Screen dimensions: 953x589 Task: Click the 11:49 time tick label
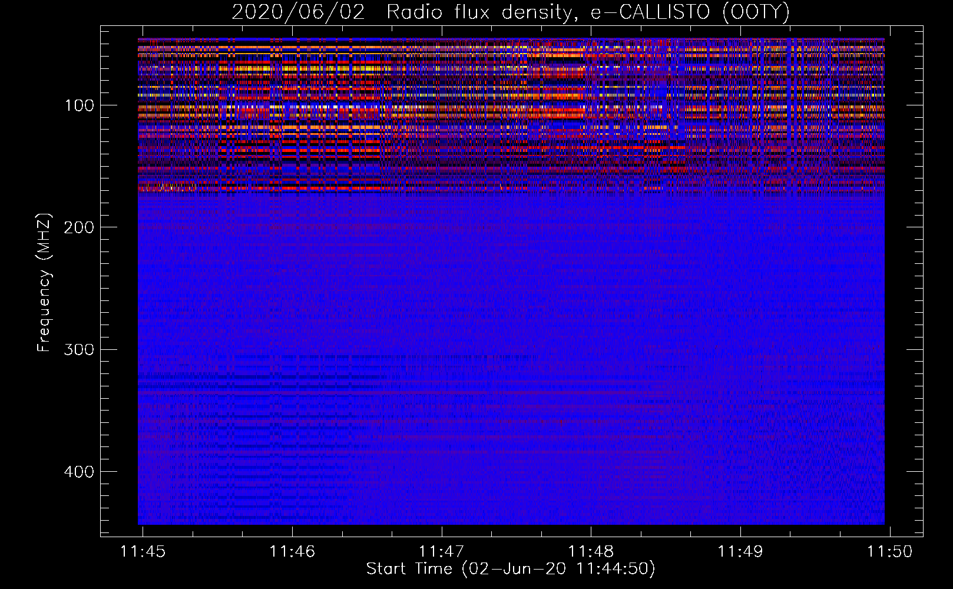tap(740, 552)
